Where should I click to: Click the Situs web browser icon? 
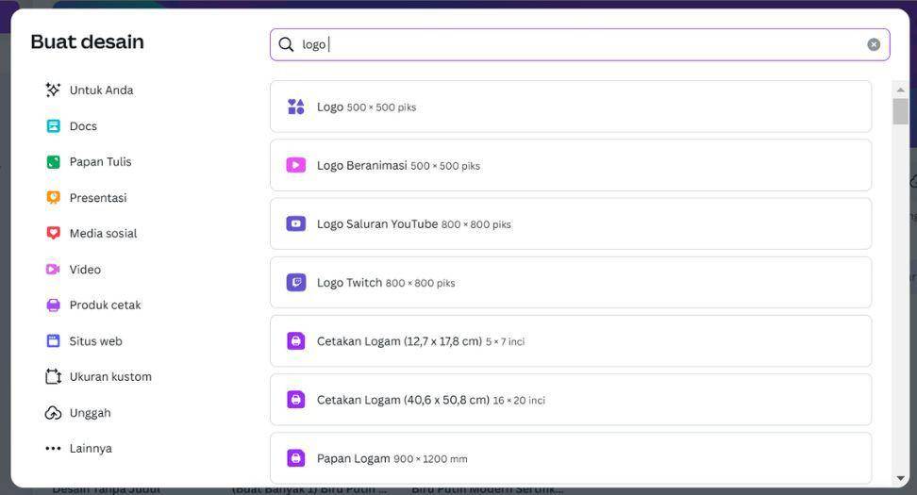[53, 340]
